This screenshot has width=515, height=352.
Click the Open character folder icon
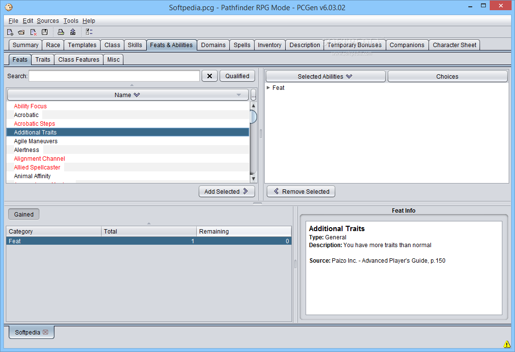[21, 32]
